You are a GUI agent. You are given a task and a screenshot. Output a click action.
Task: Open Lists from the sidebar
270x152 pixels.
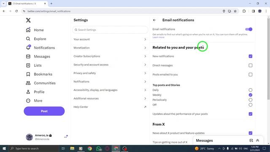click(34, 65)
